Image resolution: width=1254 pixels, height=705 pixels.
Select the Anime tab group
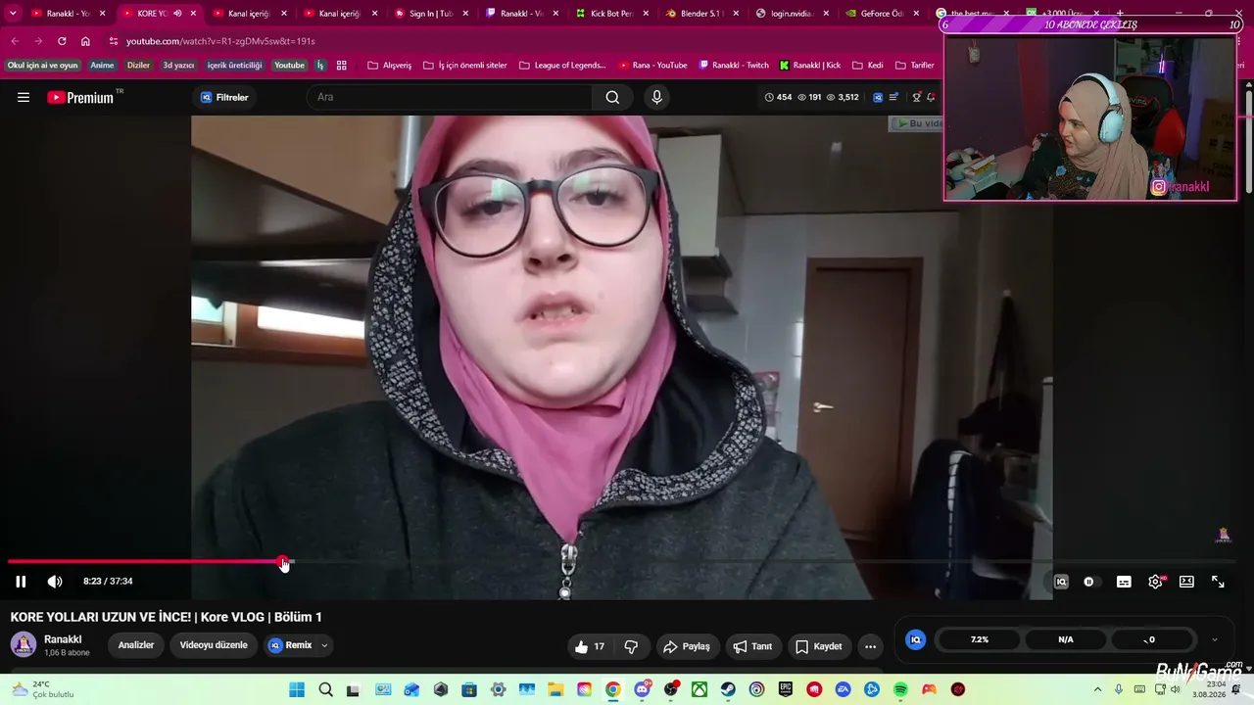[103, 66]
